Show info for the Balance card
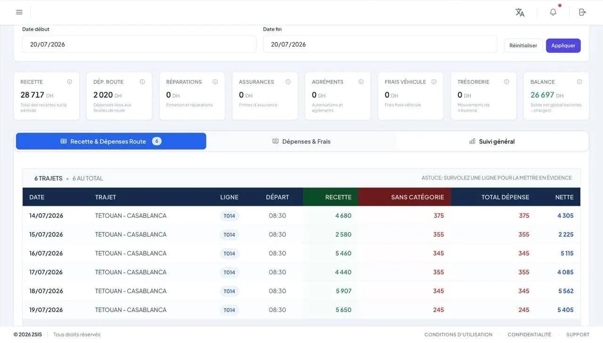 (579, 82)
